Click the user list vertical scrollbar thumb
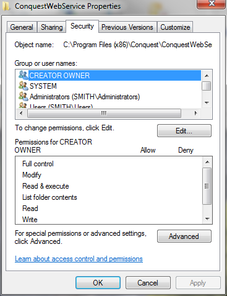This screenshot has height=296, width=227. click(x=207, y=86)
